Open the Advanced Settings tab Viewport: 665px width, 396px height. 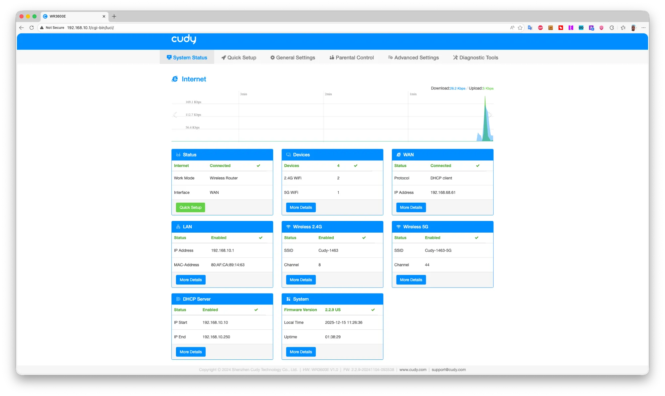coord(414,58)
